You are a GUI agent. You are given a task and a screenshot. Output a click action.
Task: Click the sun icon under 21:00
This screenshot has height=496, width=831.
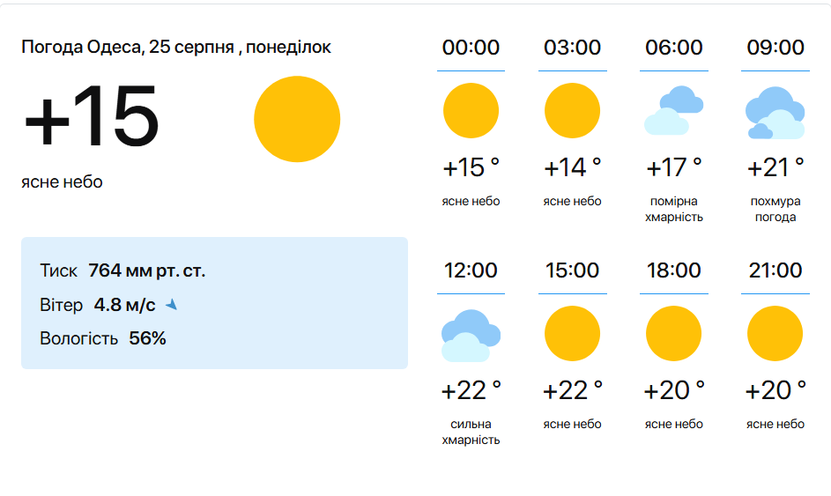click(x=775, y=334)
